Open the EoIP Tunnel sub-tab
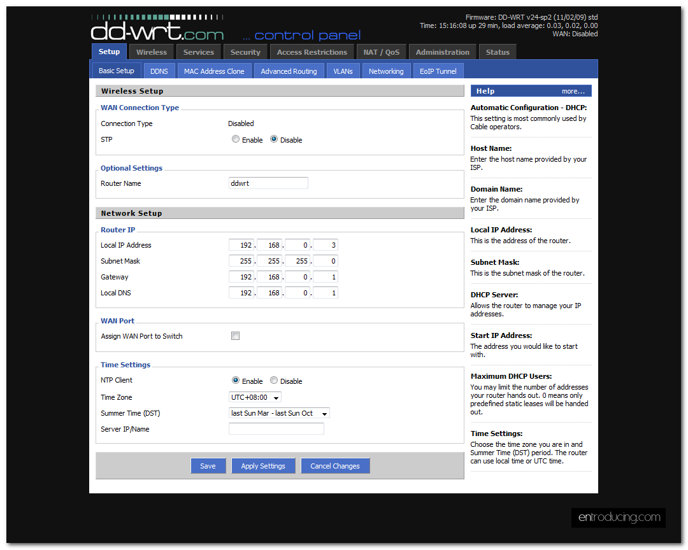The image size is (688, 550). (438, 71)
